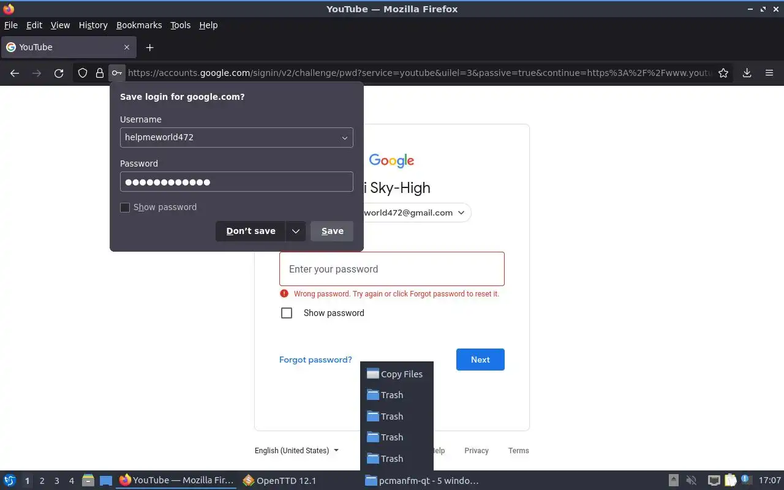The height and width of the screenshot is (490, 784).
Task: Switch to virtual desktop 4
Action: pos(71,481)
